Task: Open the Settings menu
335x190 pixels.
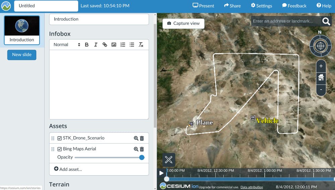Action: pyautogui.click(x=261, y=6)
